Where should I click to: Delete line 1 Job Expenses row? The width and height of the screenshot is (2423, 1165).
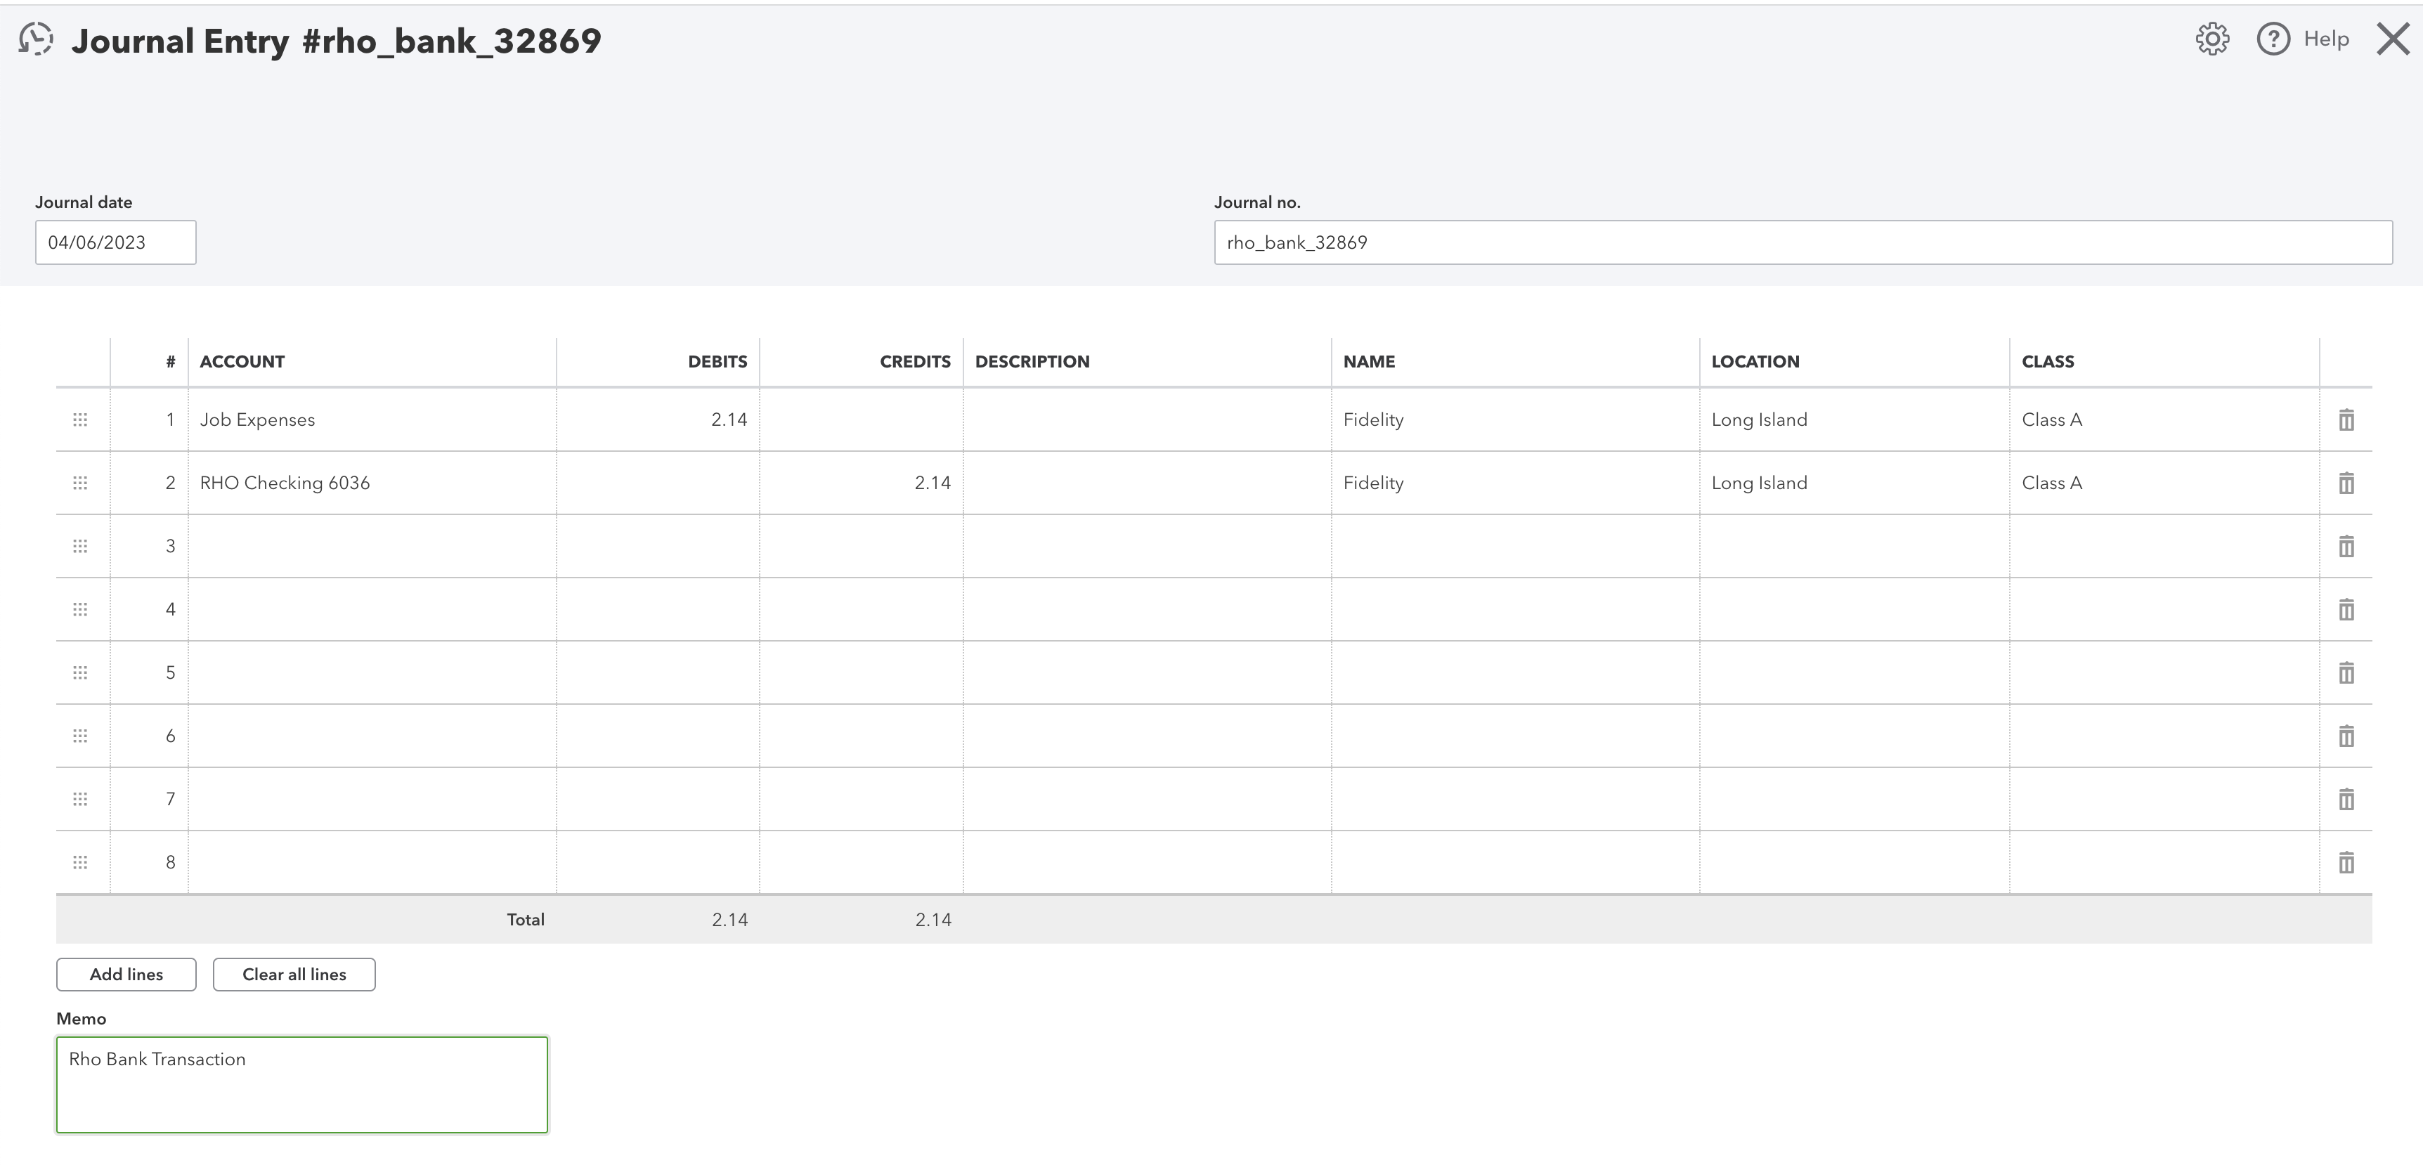2346,419
